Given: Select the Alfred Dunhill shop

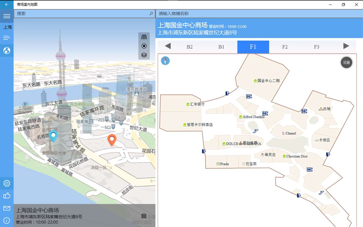Looking at the screenshot, I should click(252, 117).
